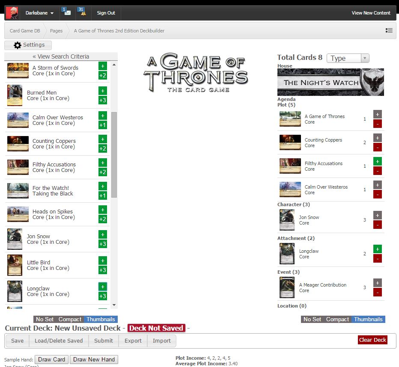Image resolution: width=399 pixels, height=367 pixels.
Task: Increase Longclaw count in deck
Action: [377, 249]
